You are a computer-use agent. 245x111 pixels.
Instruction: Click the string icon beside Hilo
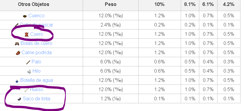coord(29,71)
